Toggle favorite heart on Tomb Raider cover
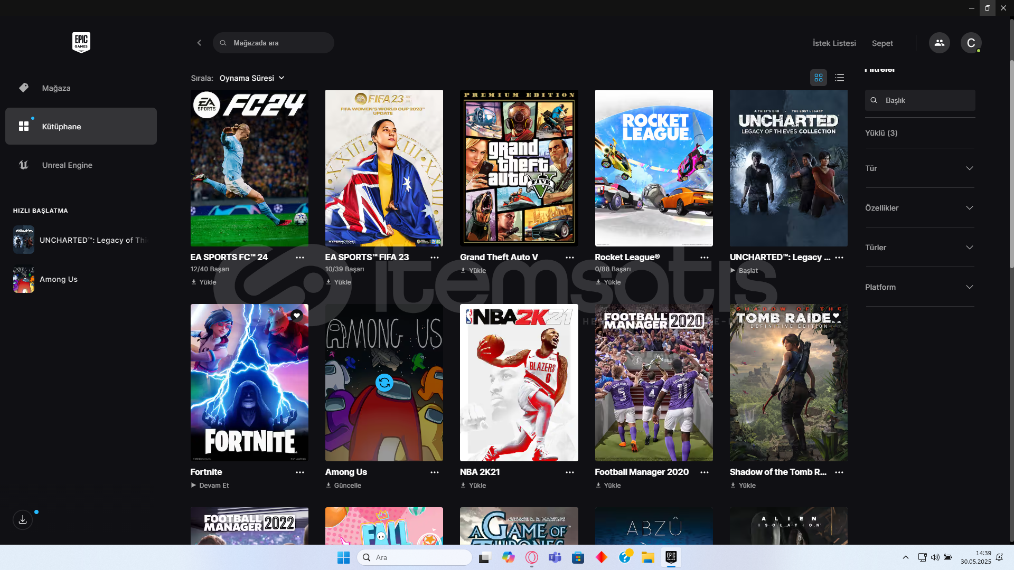Image resolution: width=1014 pixels, height=570 pixels. pos(836,316)
